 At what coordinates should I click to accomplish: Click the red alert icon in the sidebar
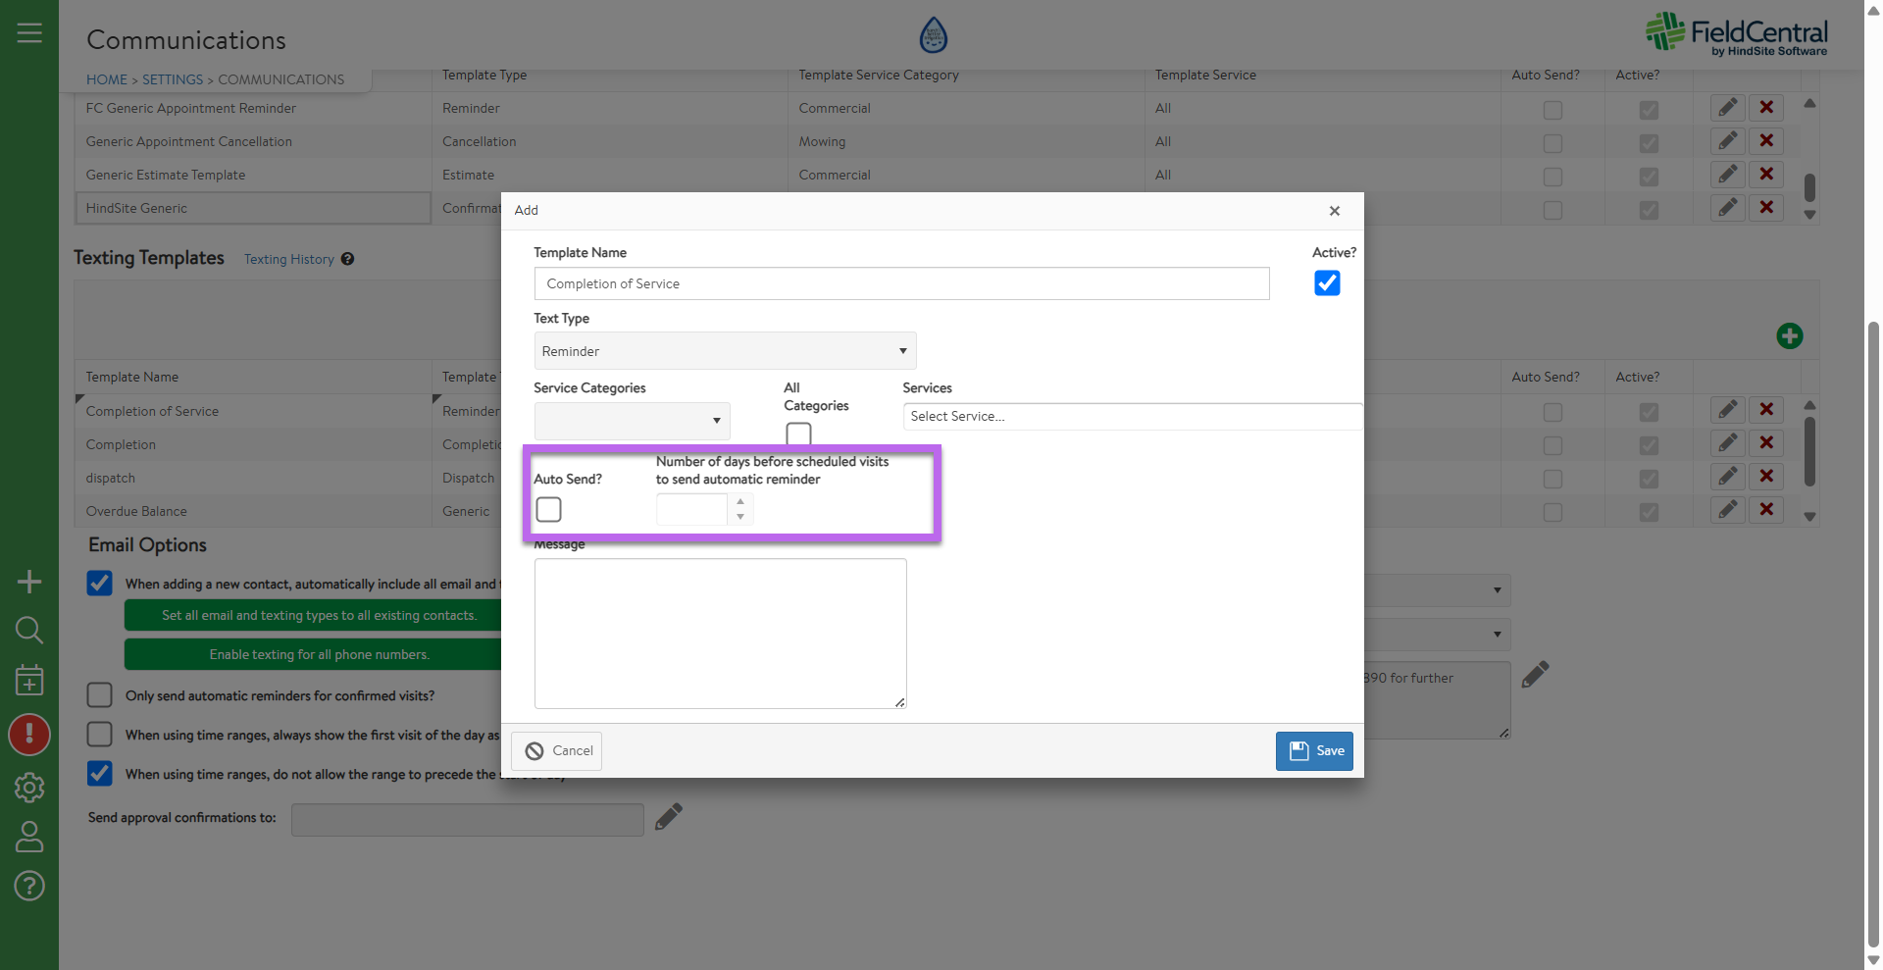(x=29, y=734)
